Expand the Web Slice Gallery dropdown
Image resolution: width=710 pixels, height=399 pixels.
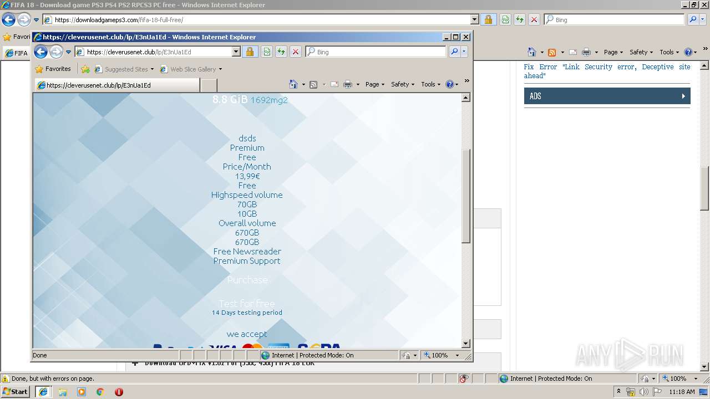(x=220, y=69)
